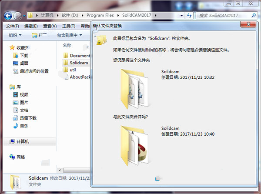Image resolution: width=261 pixels, height=194 pixels.
Task: Click the 打开 folder toolbar button
Action: 40,35
